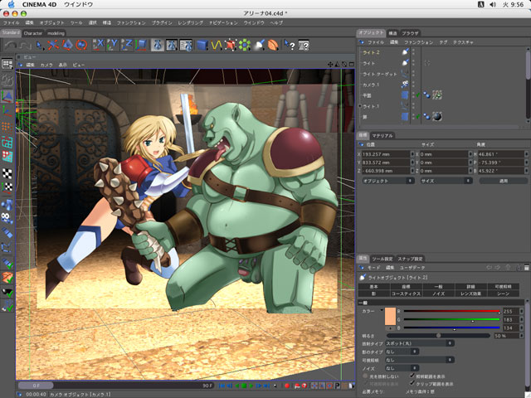The width and height of the screenshot is (531, 398).
Task: Click the light color swatch
Action: (x=390, y=317)
